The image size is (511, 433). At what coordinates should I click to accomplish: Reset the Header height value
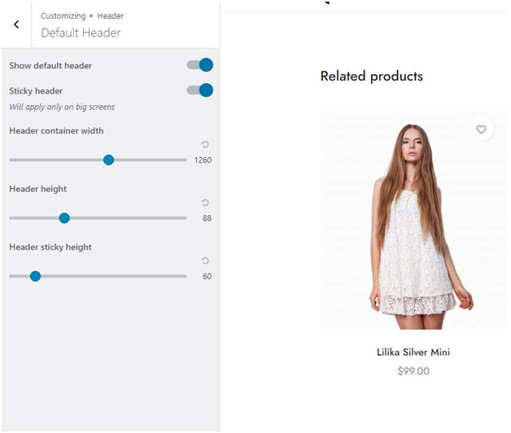205,203
